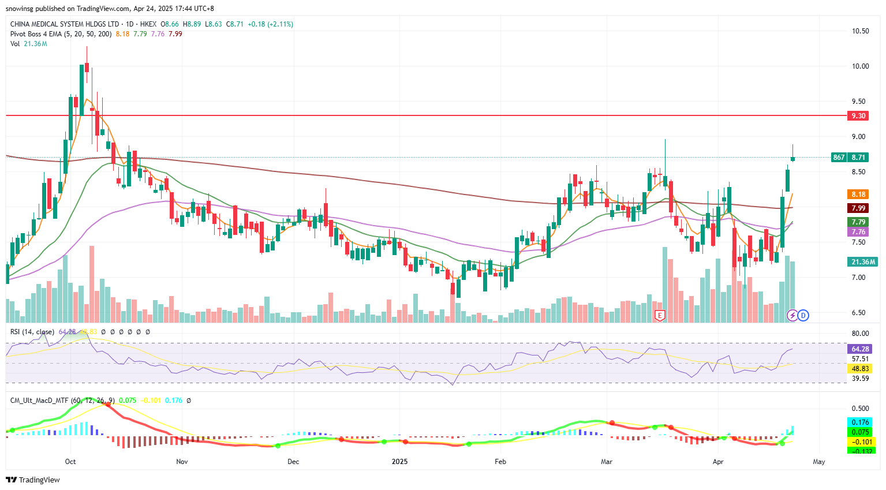Click the red earnings 'E' marker icon
This screenshot has height=490, width=886.
660,316
